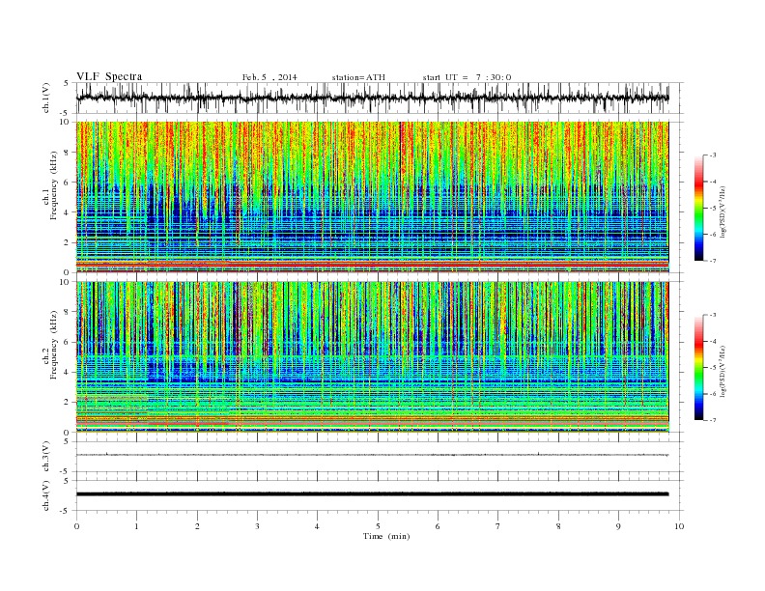
Task: Click the "10" frequency tick of ch.1 spectrogram
Action: [65, 122]
